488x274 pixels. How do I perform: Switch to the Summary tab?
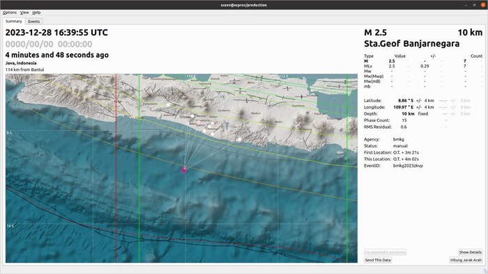pyautogui.click(x=14, y=22)
